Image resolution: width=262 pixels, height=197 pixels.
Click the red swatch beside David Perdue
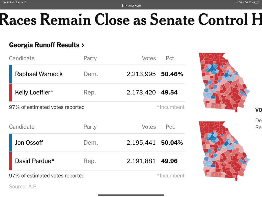pos(10,161)
